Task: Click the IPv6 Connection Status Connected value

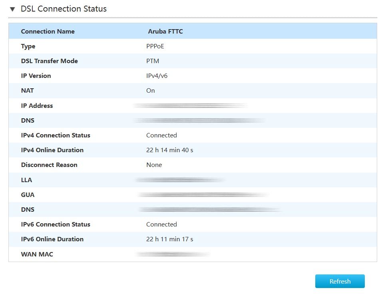Action: [x=161, y=224]
